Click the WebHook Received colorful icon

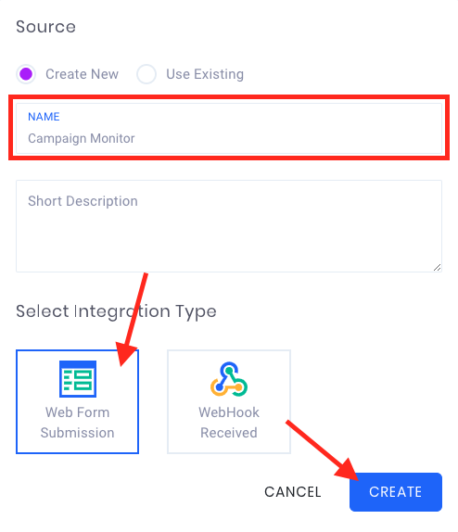point(229,379)
